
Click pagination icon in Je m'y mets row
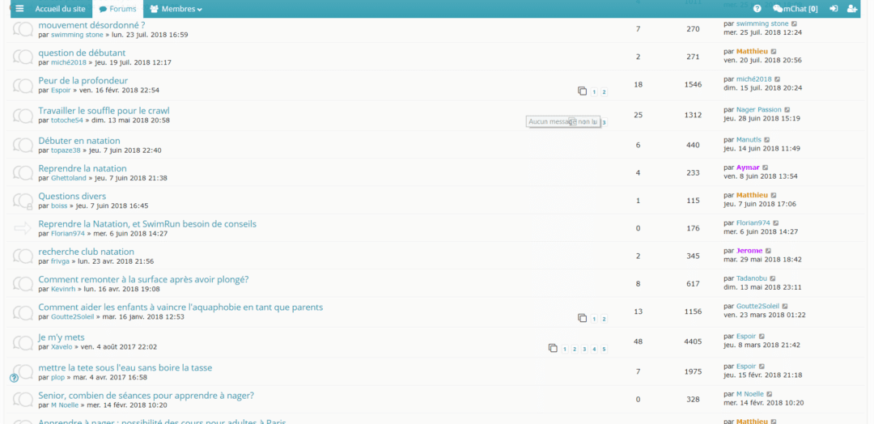point(553,348)
